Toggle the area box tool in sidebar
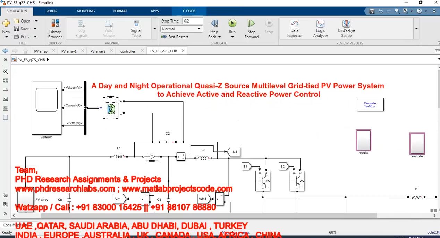The width and height of the screenshot is (440, 238). pos(5,117)
